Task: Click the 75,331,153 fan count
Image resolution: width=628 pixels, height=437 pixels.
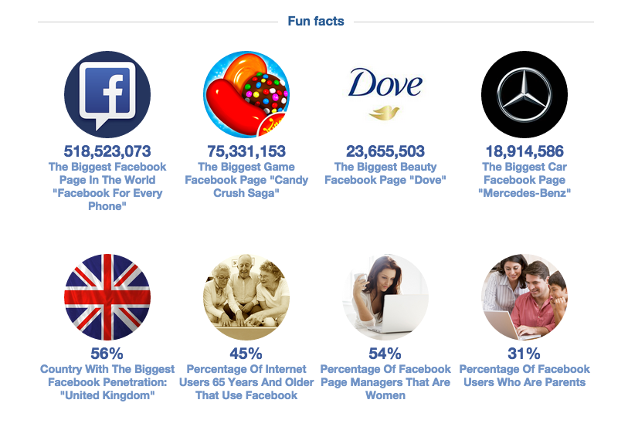Action: (246, 151)
